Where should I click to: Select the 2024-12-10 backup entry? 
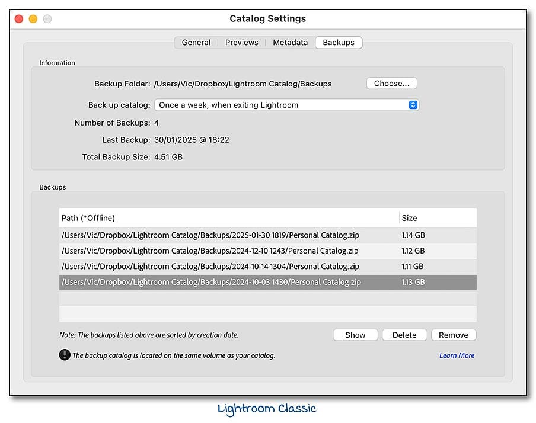(237, 251)
